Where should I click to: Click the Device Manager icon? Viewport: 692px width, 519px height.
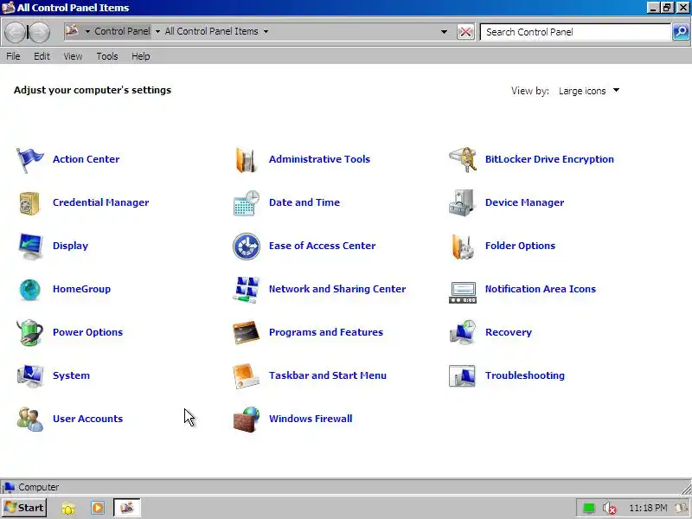462,203
